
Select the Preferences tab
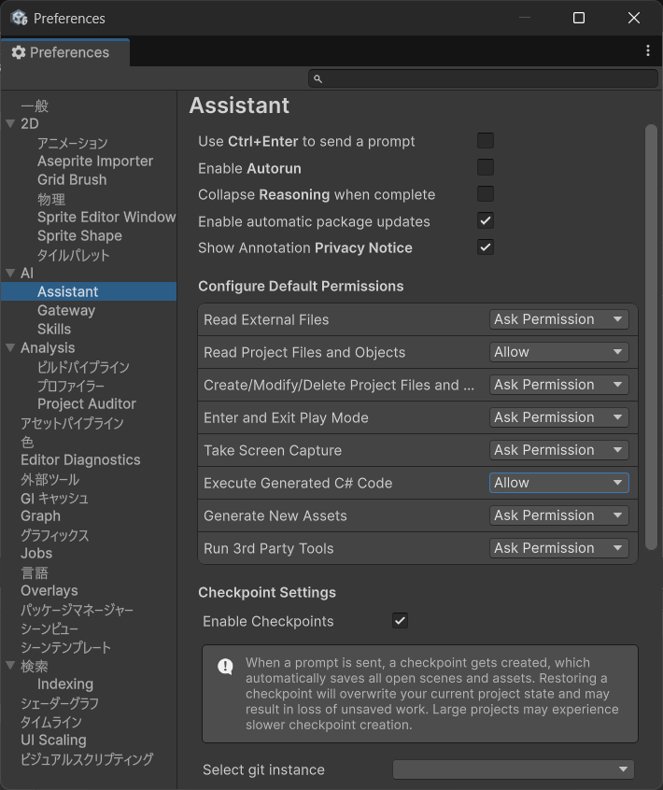(x=65, y=52)
